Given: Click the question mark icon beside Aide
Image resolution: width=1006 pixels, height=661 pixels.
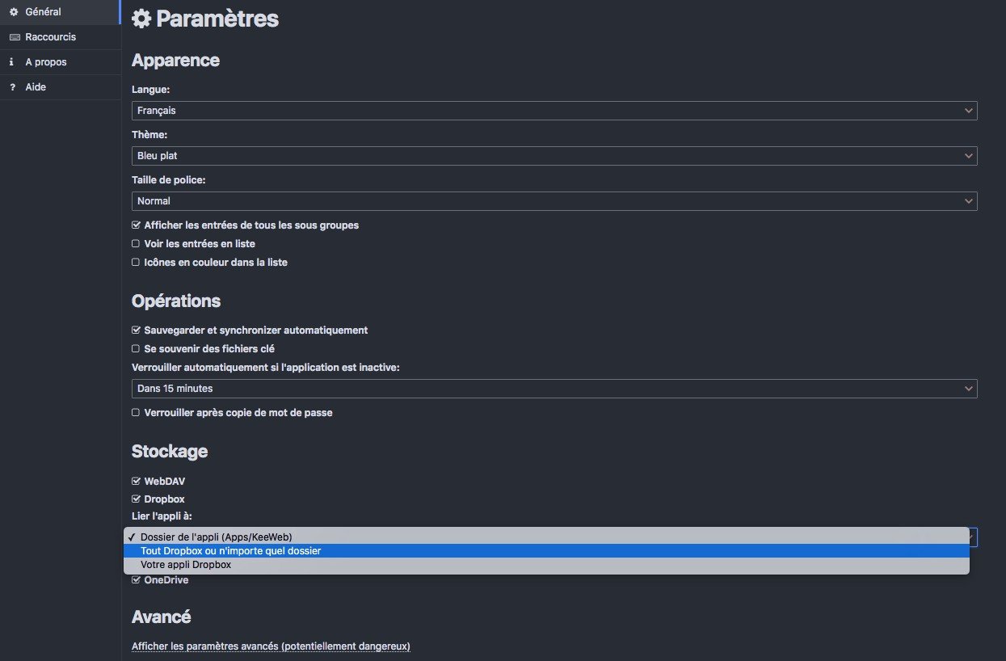Looking at the screenshot, I should point(13,87).
